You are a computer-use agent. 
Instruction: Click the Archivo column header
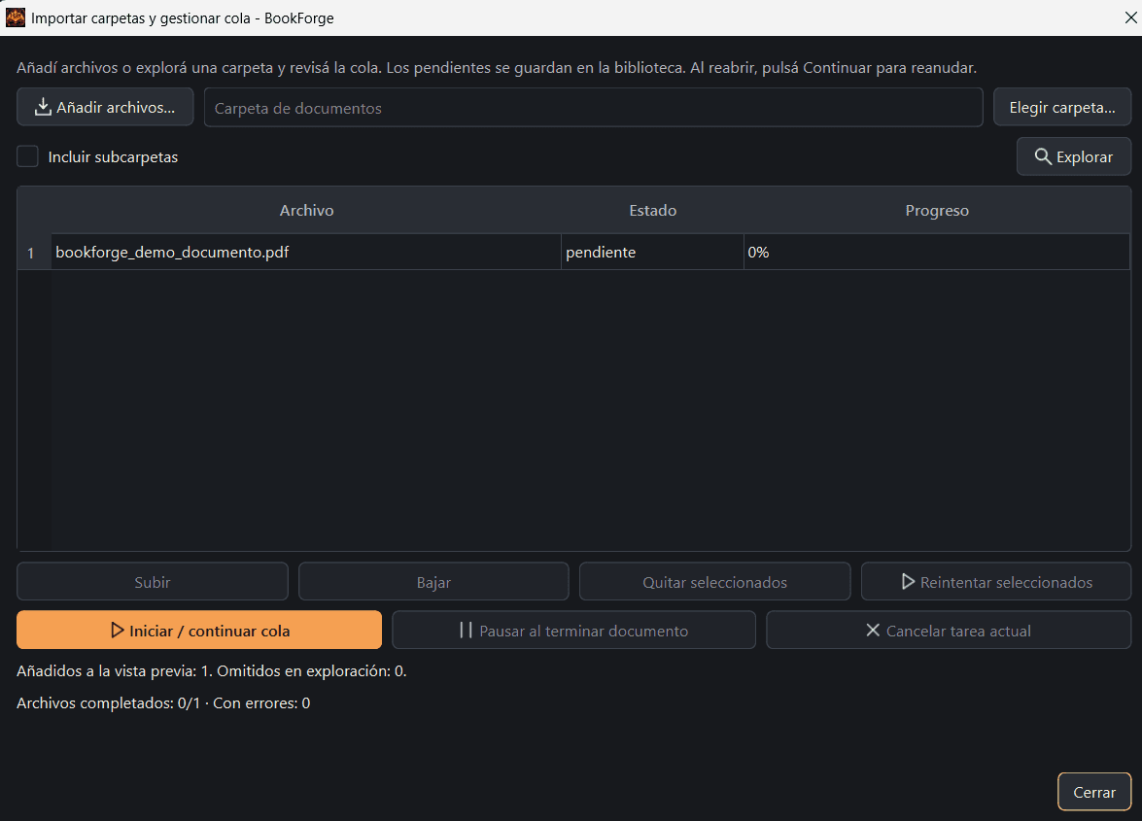pyautogui.click(x=306, y=210)
